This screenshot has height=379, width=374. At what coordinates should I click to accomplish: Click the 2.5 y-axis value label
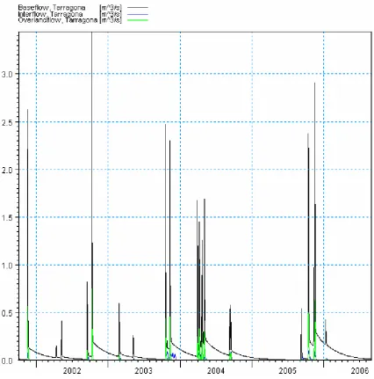pyautogui.click(x=7, y=122)
